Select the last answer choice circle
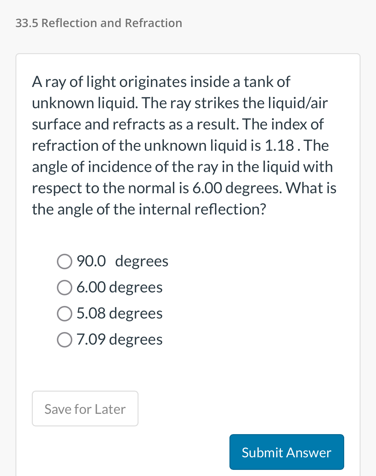The height and width of the screenshot is (476, 376). coord(64,339)
